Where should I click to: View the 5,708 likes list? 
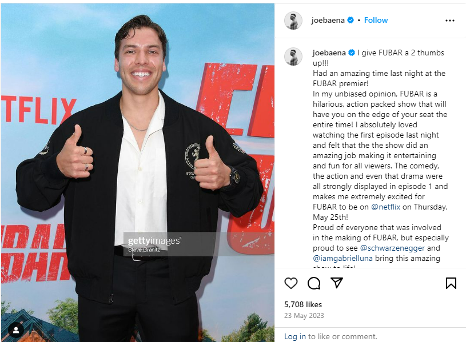click(x=303, y=304)
